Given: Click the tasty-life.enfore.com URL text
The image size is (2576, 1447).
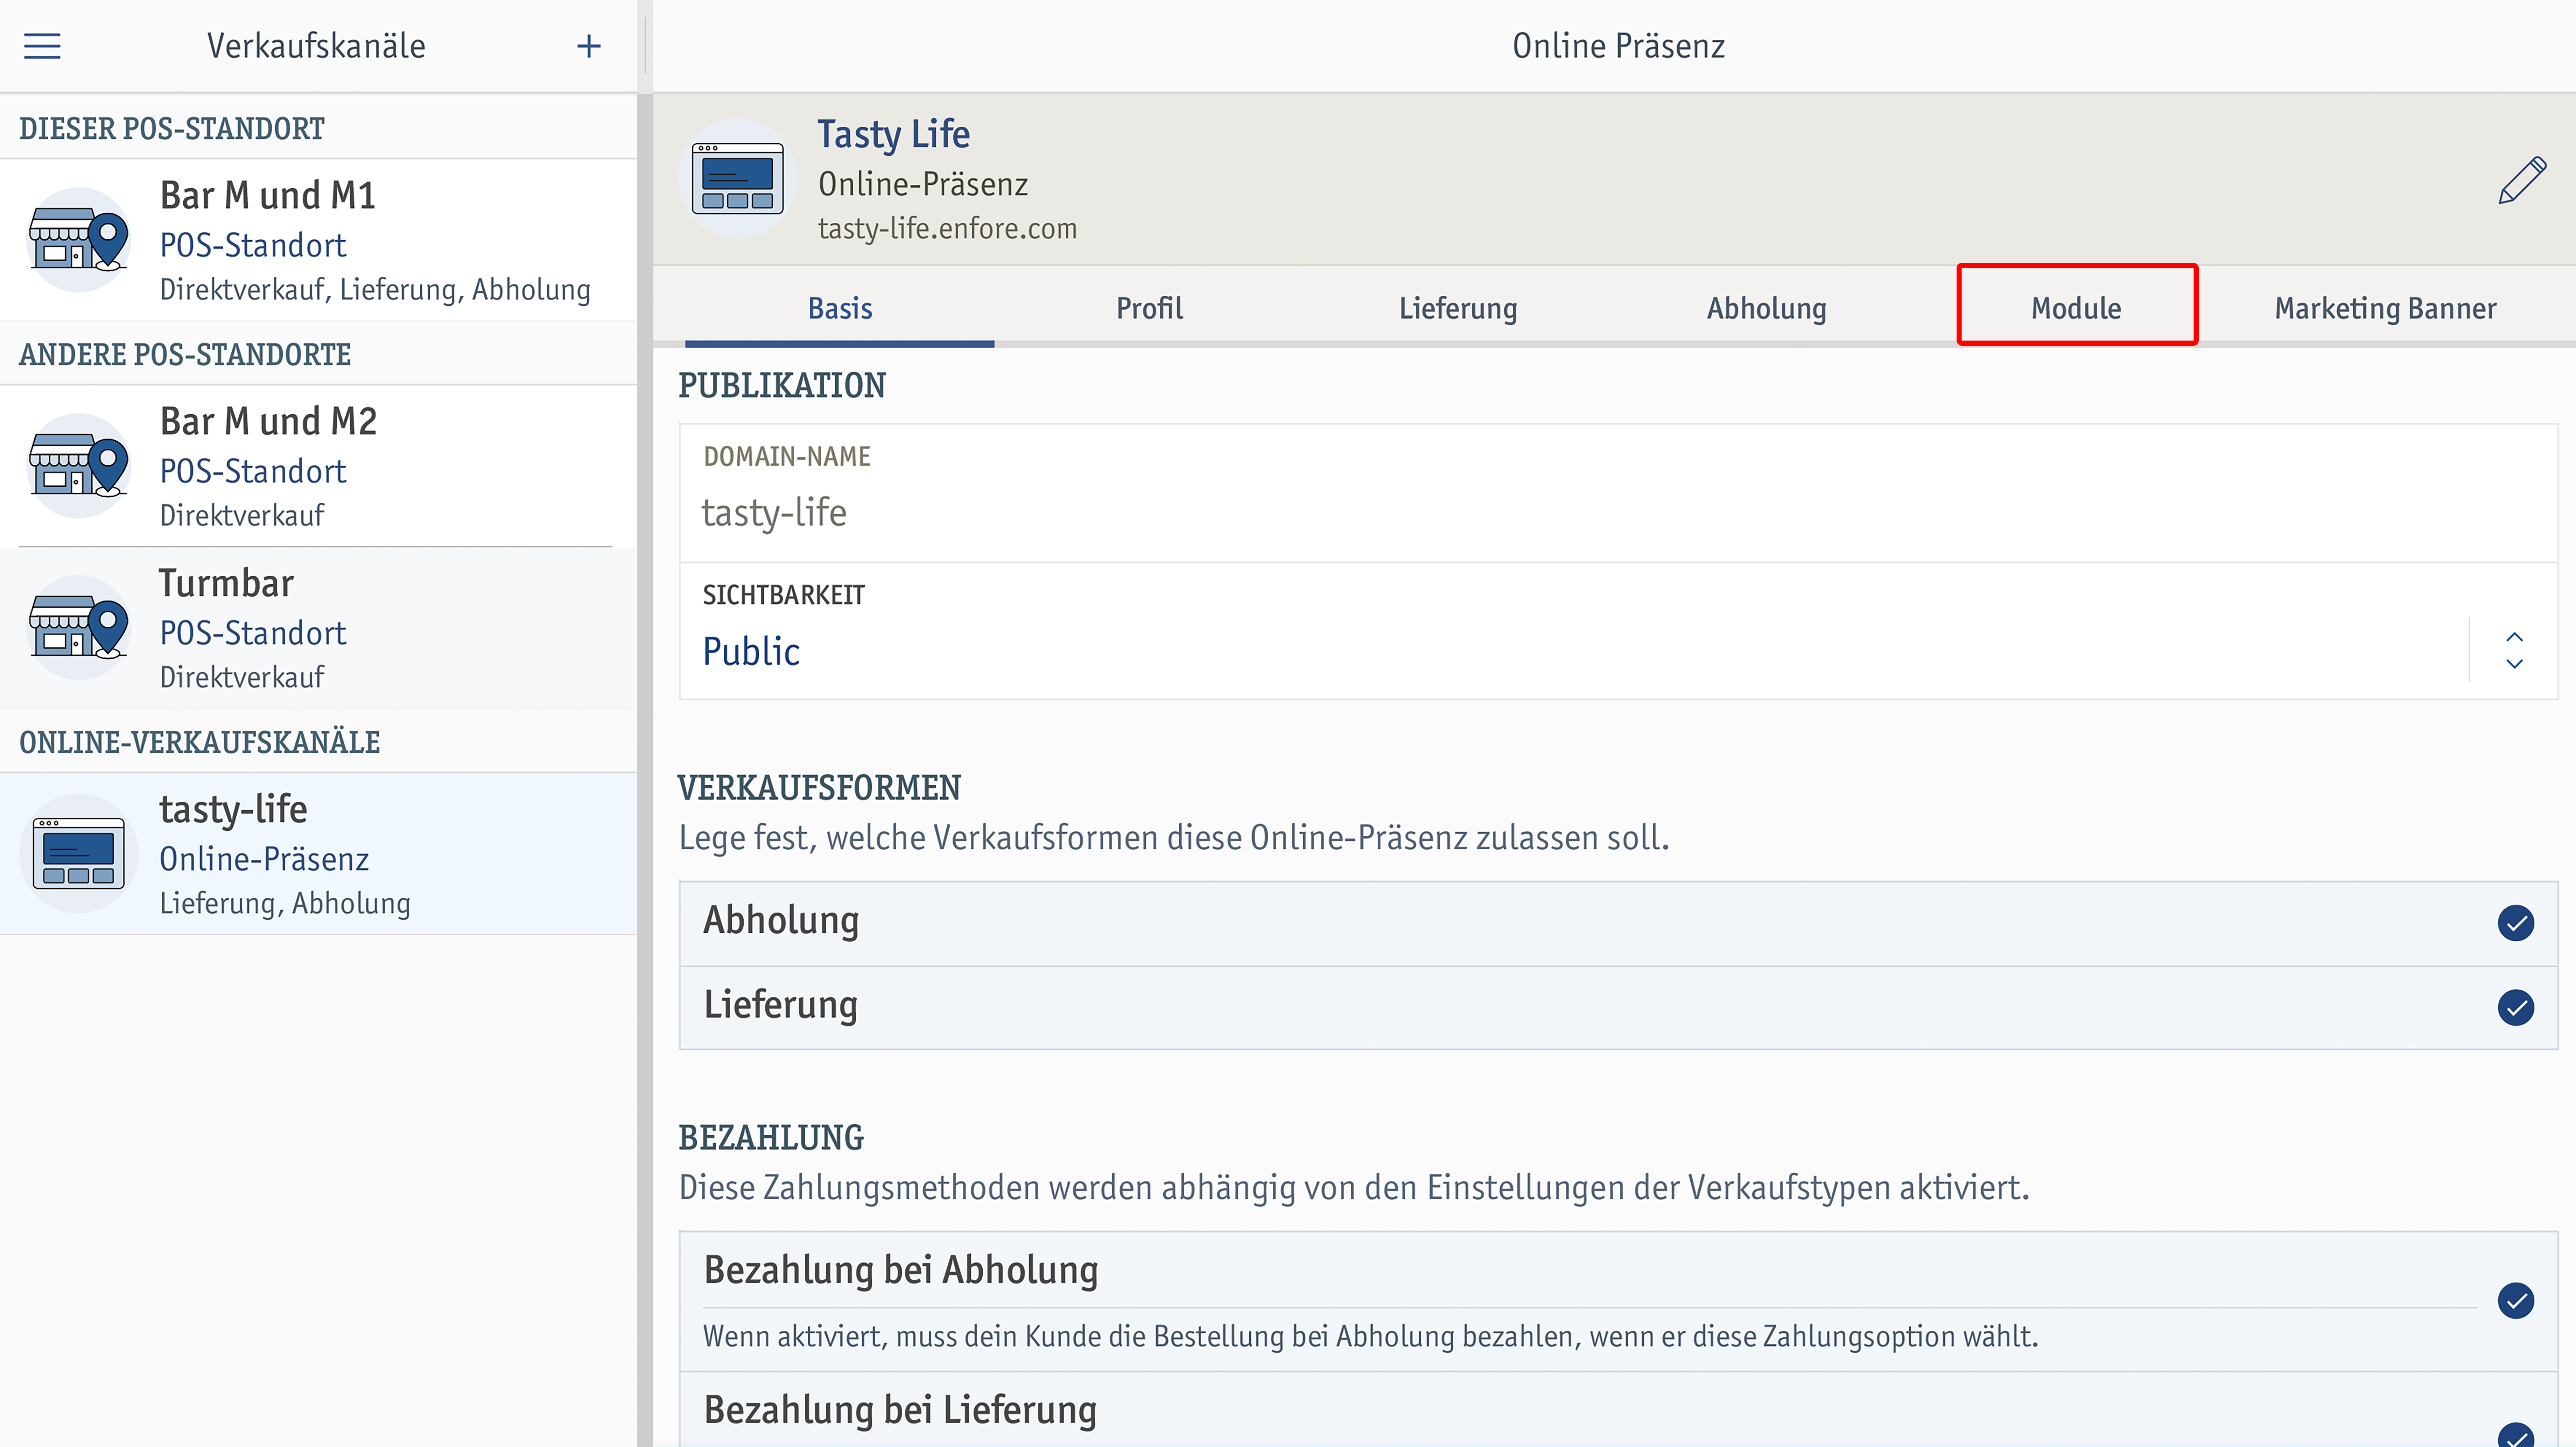Looking at the screenshot, I should (947, 229).
